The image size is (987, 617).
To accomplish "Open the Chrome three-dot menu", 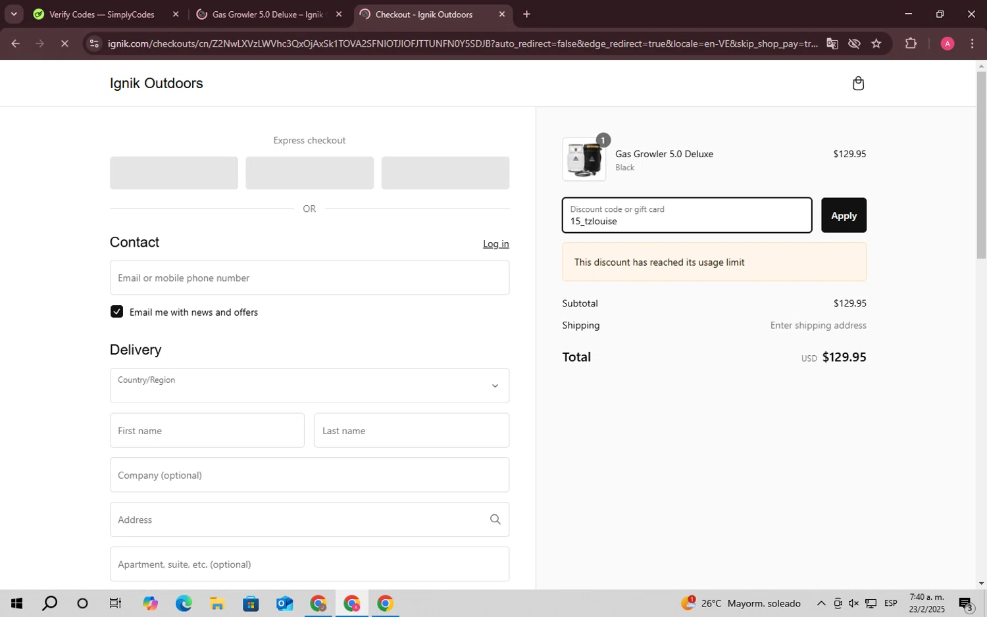I will coord(973,43).
